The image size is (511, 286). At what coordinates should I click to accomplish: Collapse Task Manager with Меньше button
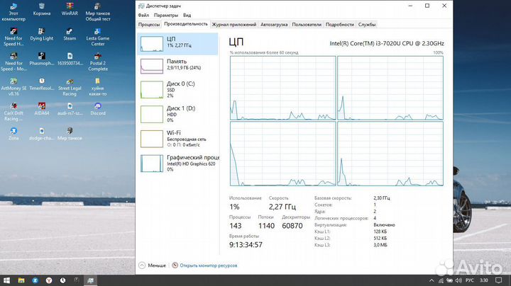point(153,265)
